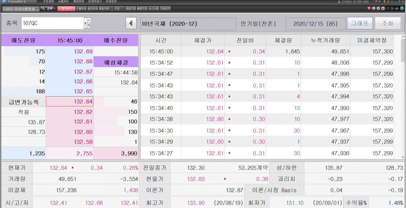Switch to virtual screen 4
The width and height of the screenshot is (406, 208).
point(383,8)
